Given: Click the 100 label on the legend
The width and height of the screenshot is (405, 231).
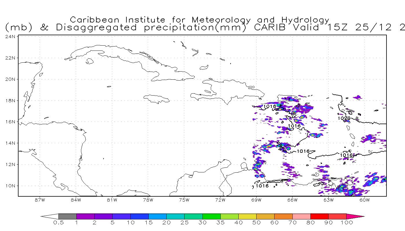Looking at the screenshot, I should click(x=347, y=223).
